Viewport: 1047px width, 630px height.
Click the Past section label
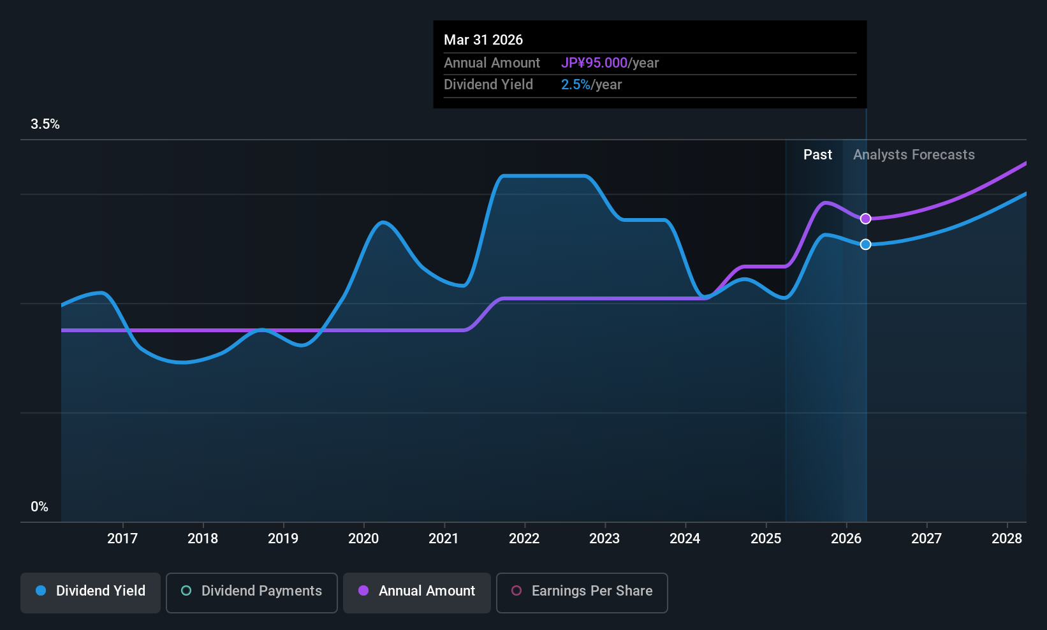[817, 155]
